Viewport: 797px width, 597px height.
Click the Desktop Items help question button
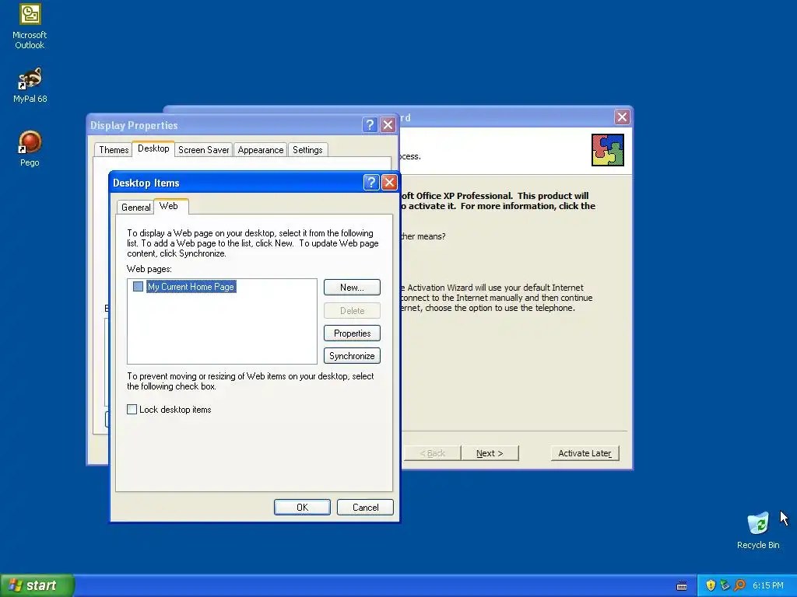coord(371,182)
